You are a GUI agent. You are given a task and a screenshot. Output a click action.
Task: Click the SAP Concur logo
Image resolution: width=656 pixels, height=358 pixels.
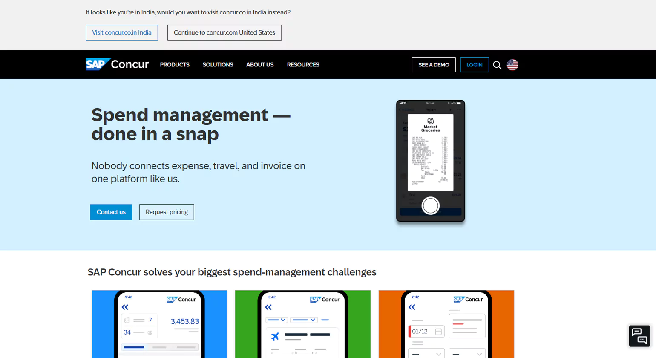point(117,64)
